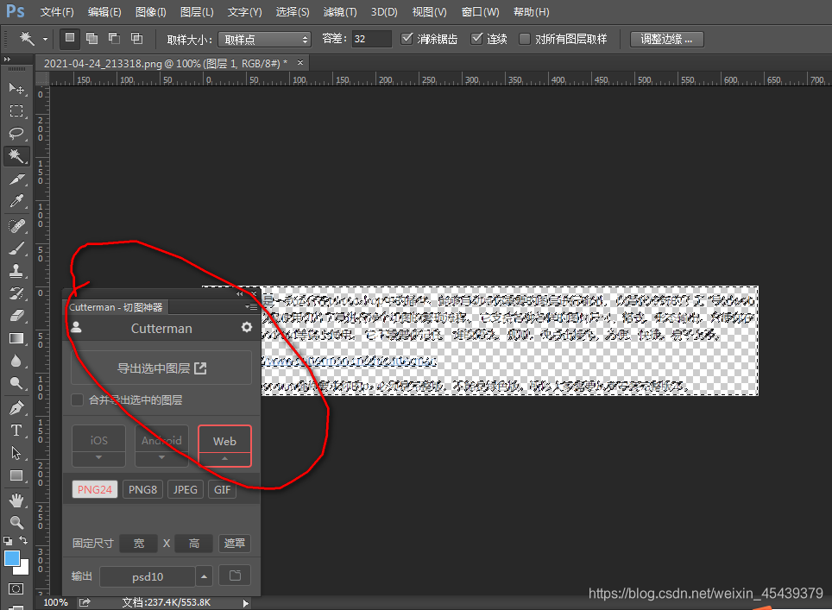Select the Eraser tool

(x=16, y=316)
